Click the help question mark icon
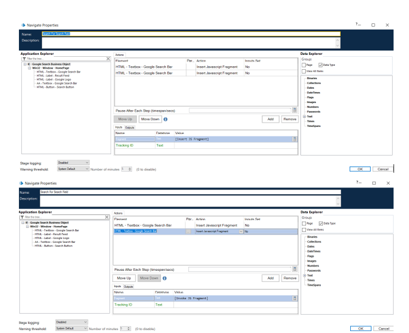This screenshot has width=409, height=333. pyautogui.click(x=356, y=24)
